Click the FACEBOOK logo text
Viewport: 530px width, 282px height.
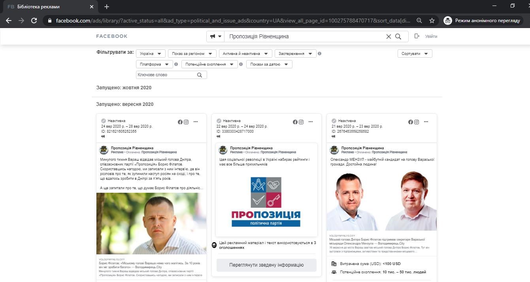pos(112,36)
